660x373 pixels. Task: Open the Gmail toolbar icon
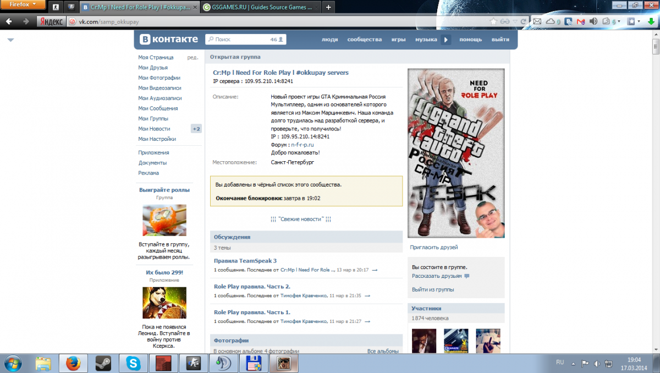click(581, 21)
